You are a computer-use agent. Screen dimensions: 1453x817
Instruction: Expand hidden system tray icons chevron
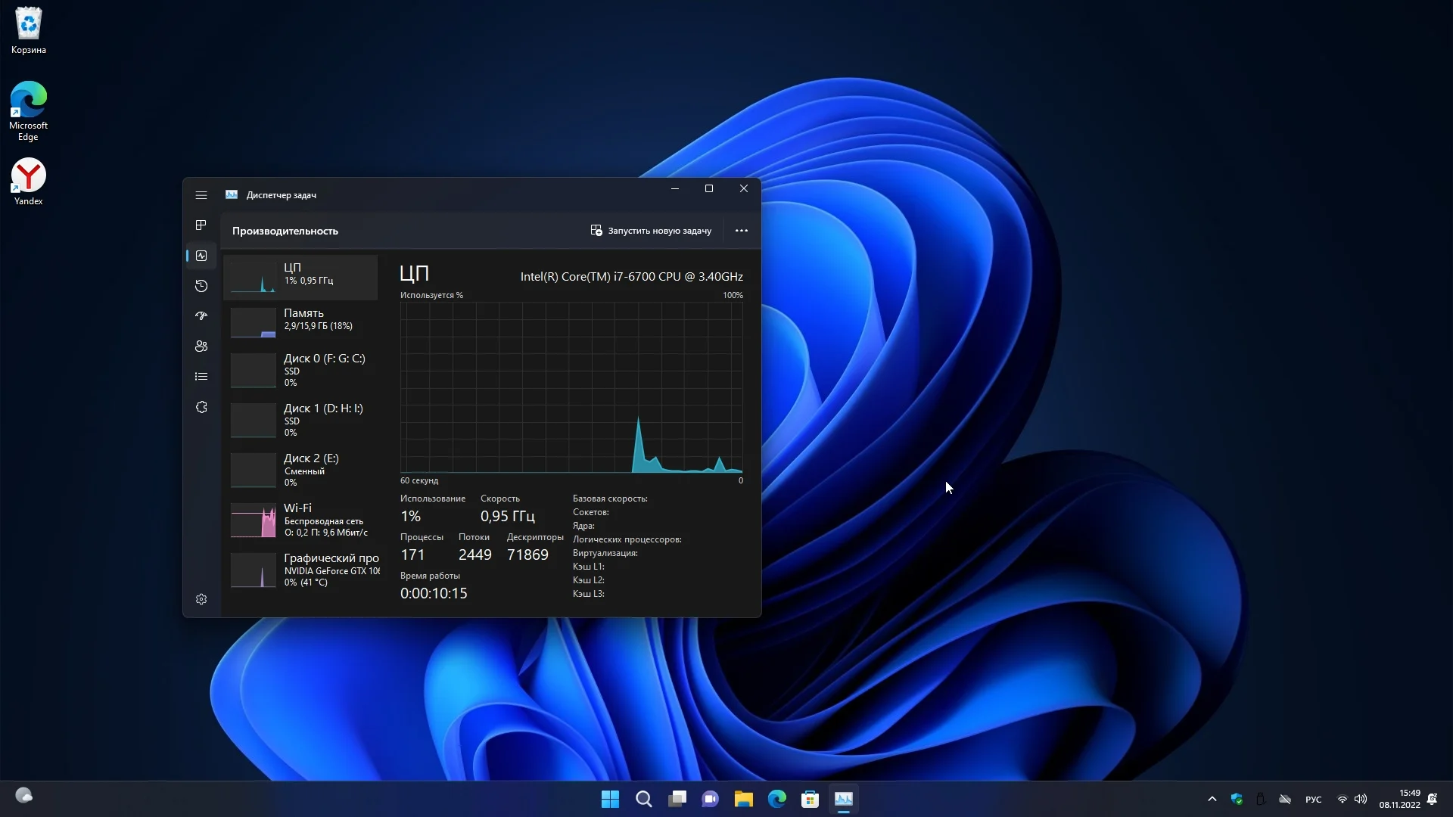tap(1212, 799)
